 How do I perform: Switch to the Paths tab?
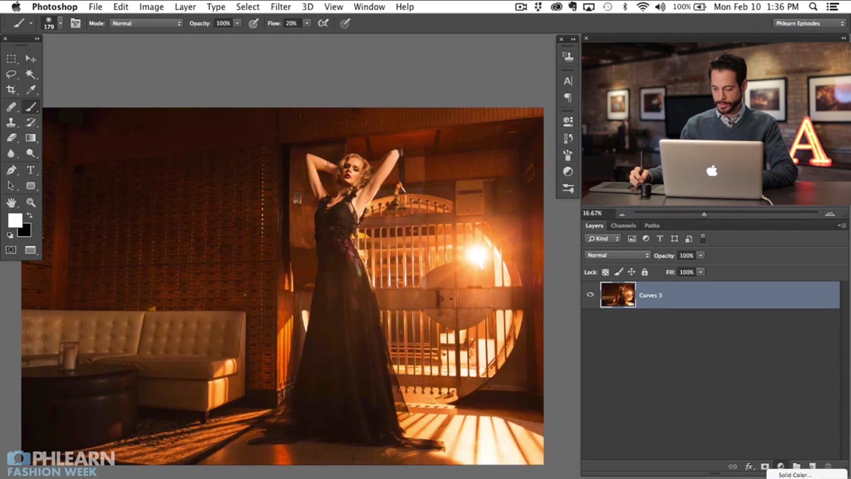[652, 225]
